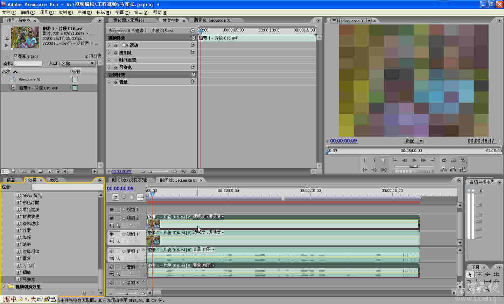Screen dimensions: 504x304
Task: Click the New Custom Bin icon in Effects panel
Action: pyautogui.click(x=84, y=293)
